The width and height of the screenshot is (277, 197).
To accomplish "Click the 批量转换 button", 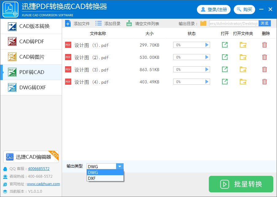I will (x=241, y=184).
